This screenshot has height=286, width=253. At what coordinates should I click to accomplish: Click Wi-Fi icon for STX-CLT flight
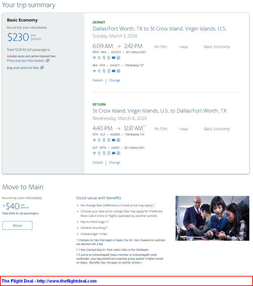94,140
